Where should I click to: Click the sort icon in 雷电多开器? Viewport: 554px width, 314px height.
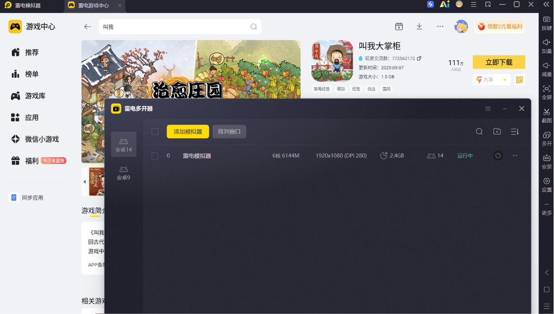click(x=515, y=131)
